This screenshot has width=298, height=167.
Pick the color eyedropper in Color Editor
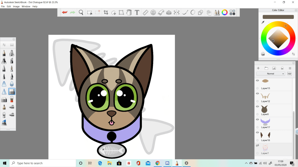(x=263, y=22)
